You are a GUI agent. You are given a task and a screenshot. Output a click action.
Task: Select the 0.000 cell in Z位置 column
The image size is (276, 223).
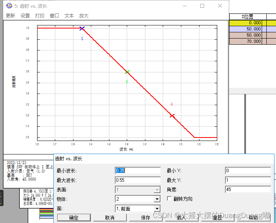(x=246, y=23)
